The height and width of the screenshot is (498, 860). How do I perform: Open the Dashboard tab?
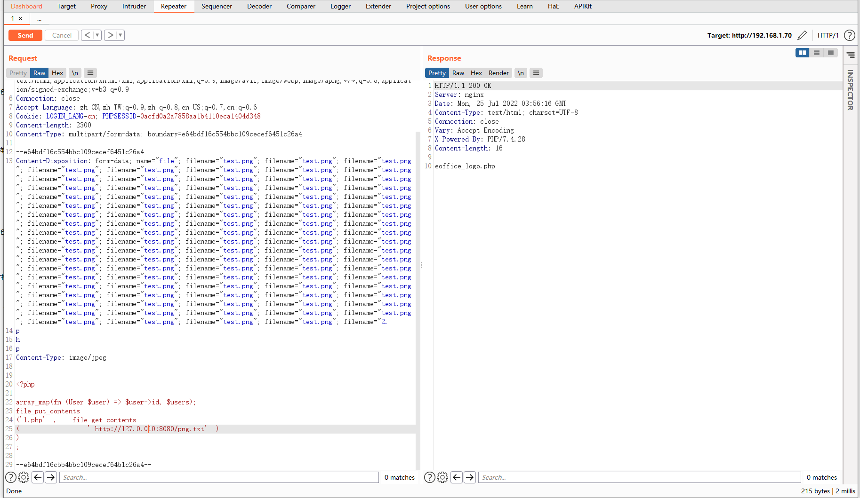click(26, 6)
